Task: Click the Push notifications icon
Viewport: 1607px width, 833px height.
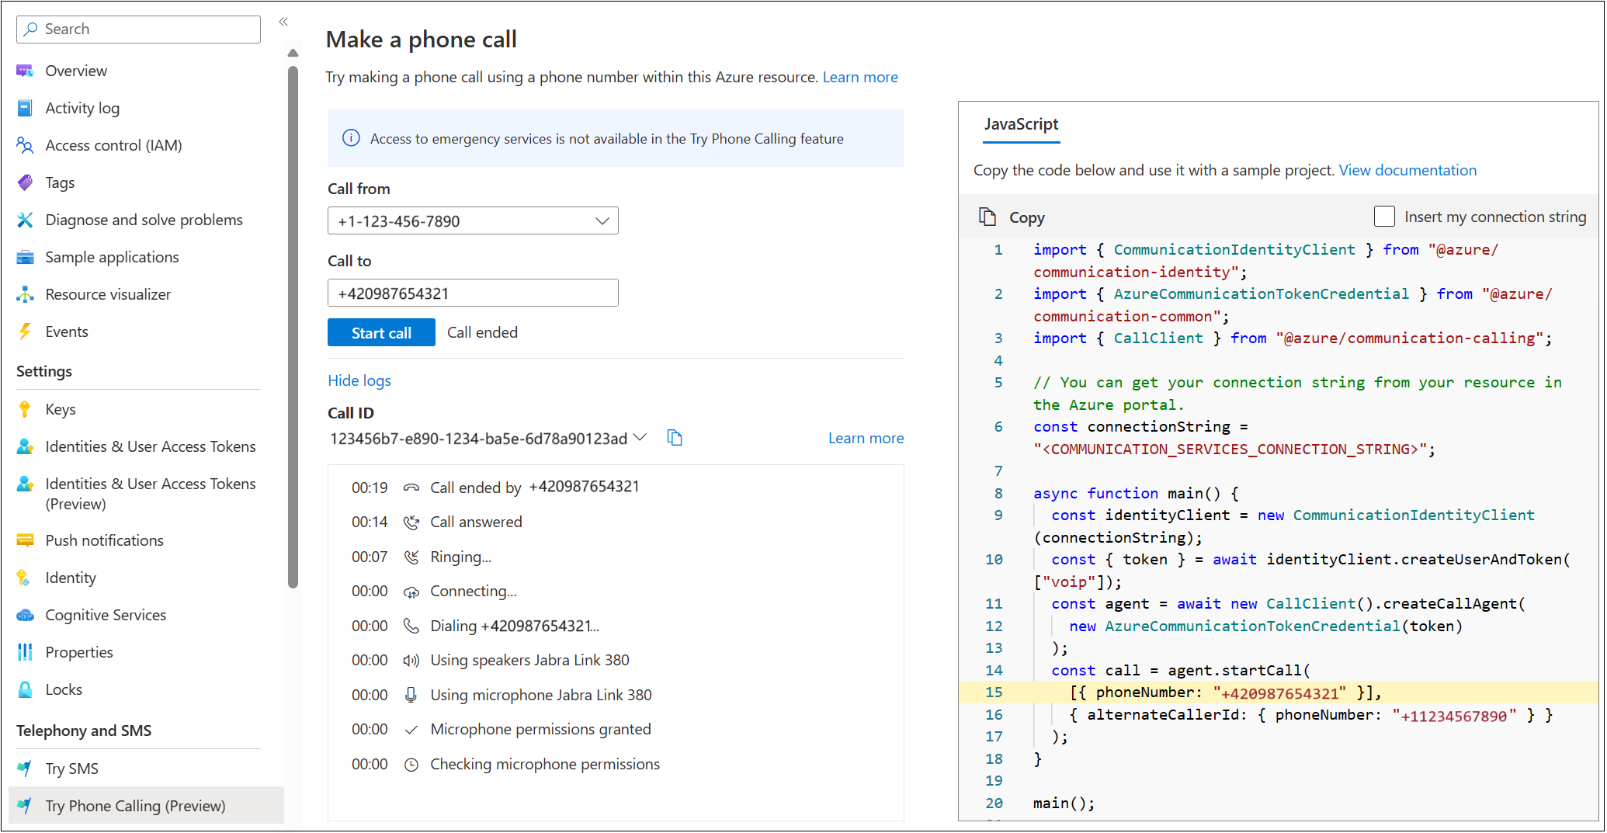Action: click(x=25, y=540)
